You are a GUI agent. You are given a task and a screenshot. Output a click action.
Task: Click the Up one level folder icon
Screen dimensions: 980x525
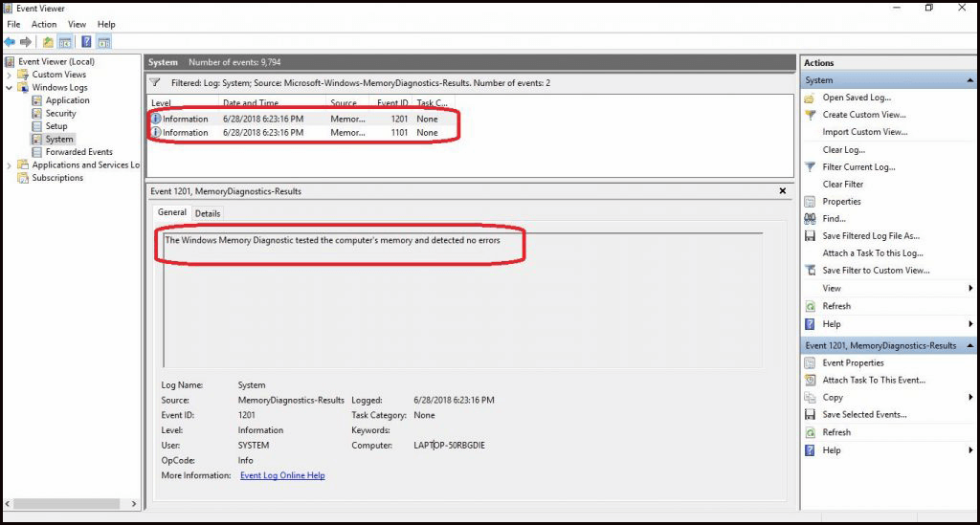click(48, 42)
